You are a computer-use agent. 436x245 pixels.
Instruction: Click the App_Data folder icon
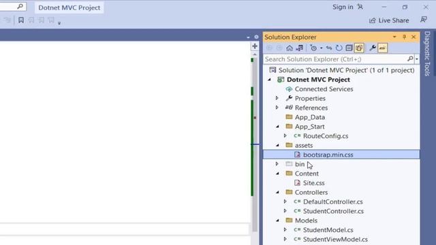[x=289, y=117]
